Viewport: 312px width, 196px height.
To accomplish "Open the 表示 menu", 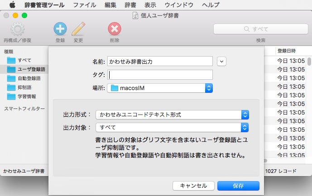I will pyautogui.click(x=150, y=5).
